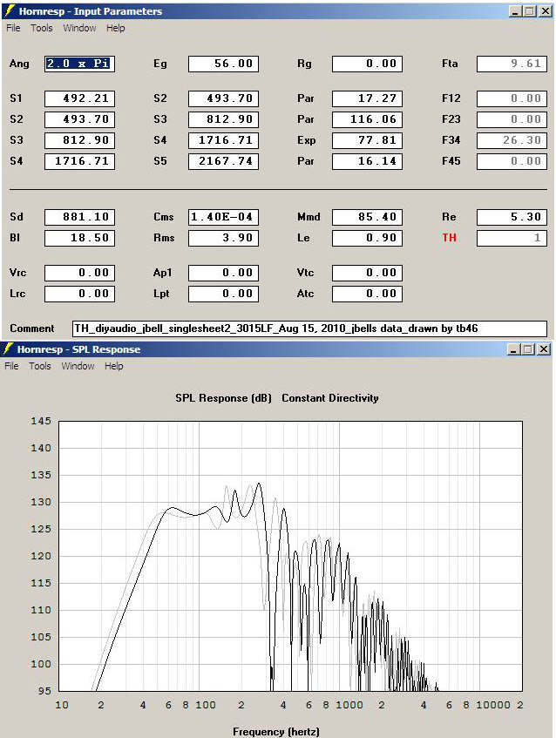Click the Rms field showing 3.90
Image resolution: width=556 pixels, height=738 pixels.
click(x=223, y=238)
